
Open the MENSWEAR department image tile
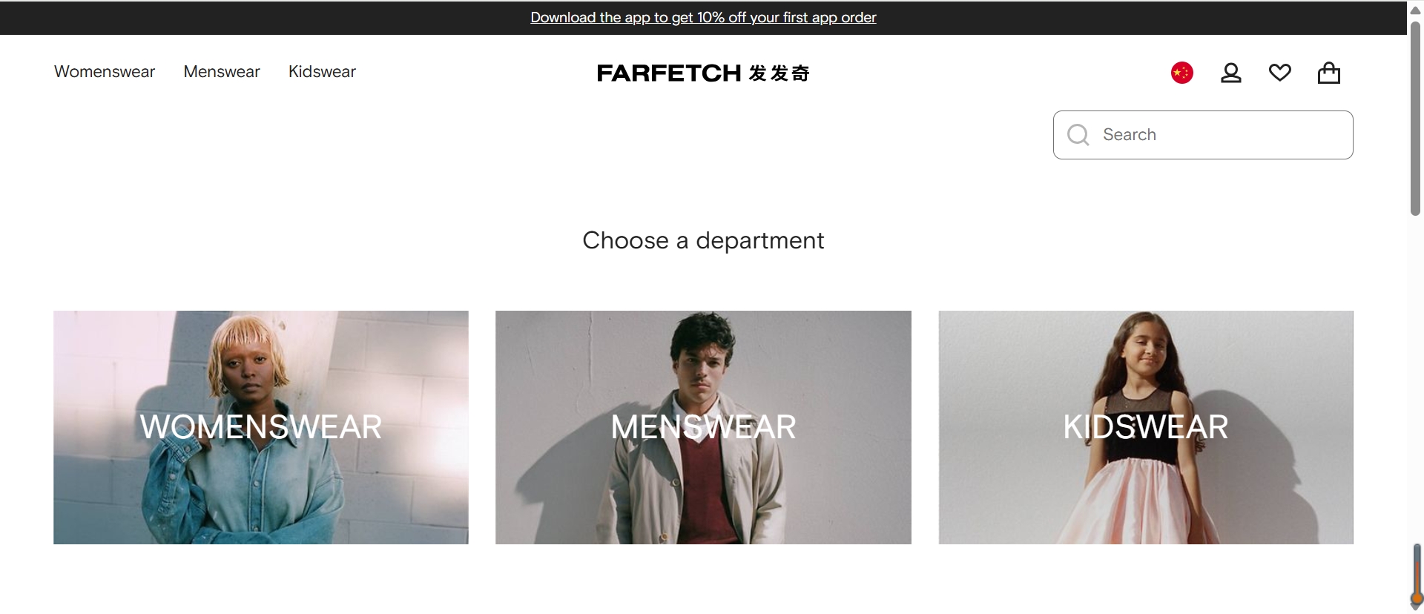[x=703, y=427]
